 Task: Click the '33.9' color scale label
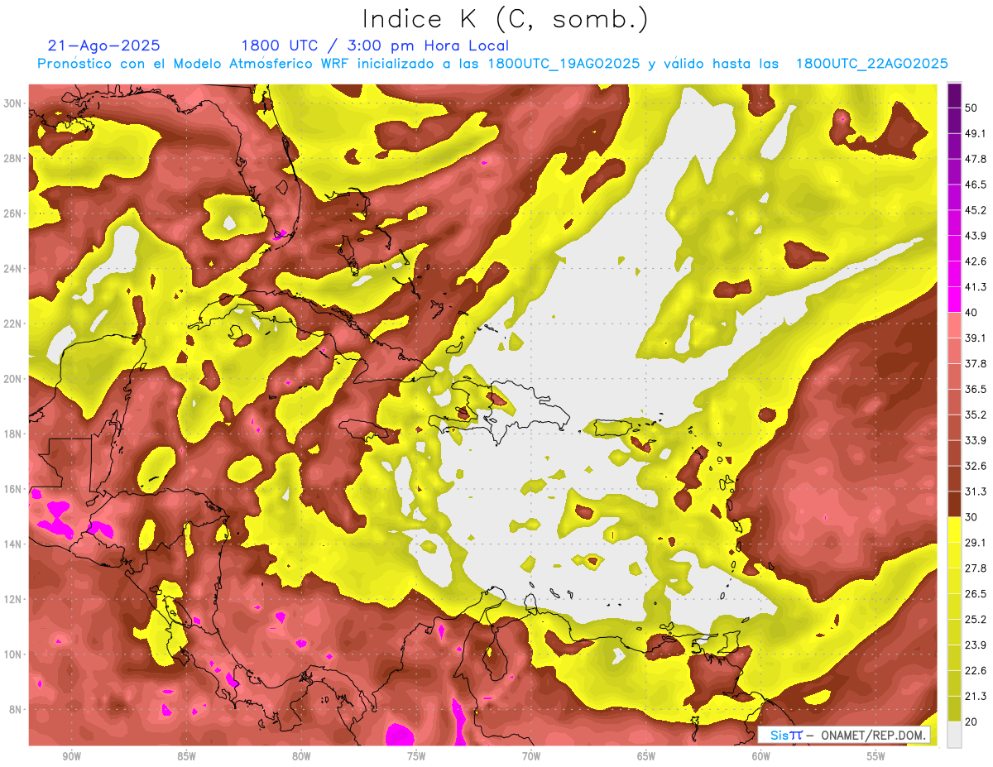point(976,439)
